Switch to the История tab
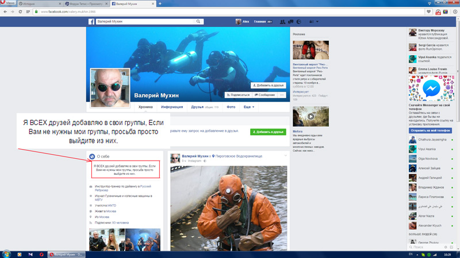This screenshot has width=460, height=258. 40,4
